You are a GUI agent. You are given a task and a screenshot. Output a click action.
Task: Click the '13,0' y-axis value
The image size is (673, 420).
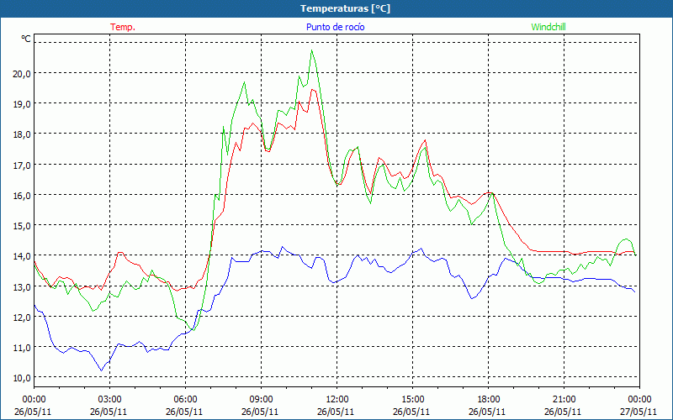click(22, 286)
